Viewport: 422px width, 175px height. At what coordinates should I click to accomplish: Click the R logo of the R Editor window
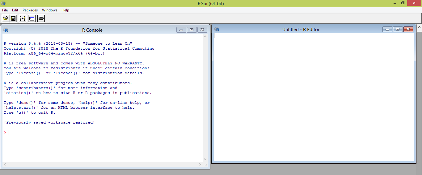pos(217,30)
